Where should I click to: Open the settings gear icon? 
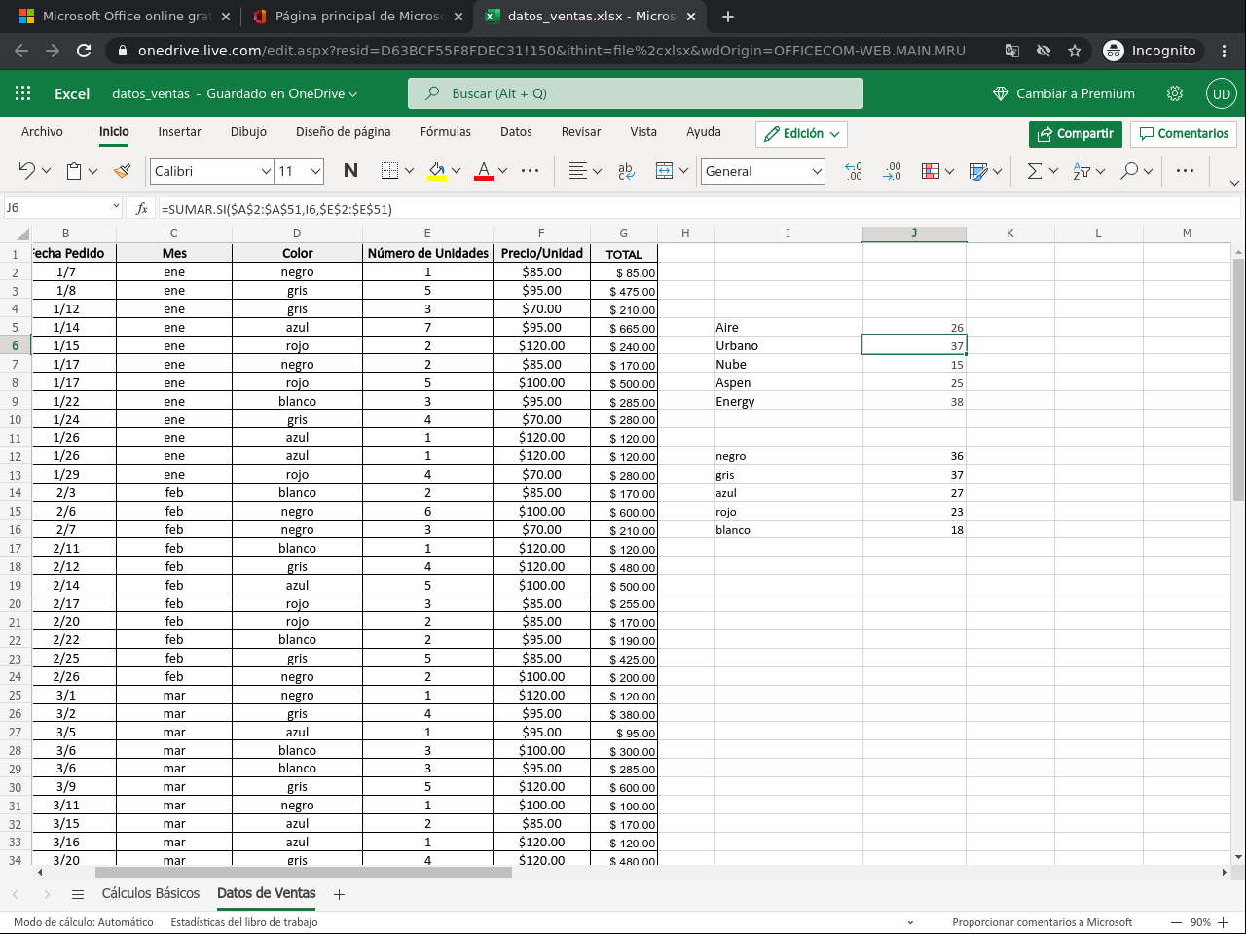pyautogui.click(x=1175, y=93)
